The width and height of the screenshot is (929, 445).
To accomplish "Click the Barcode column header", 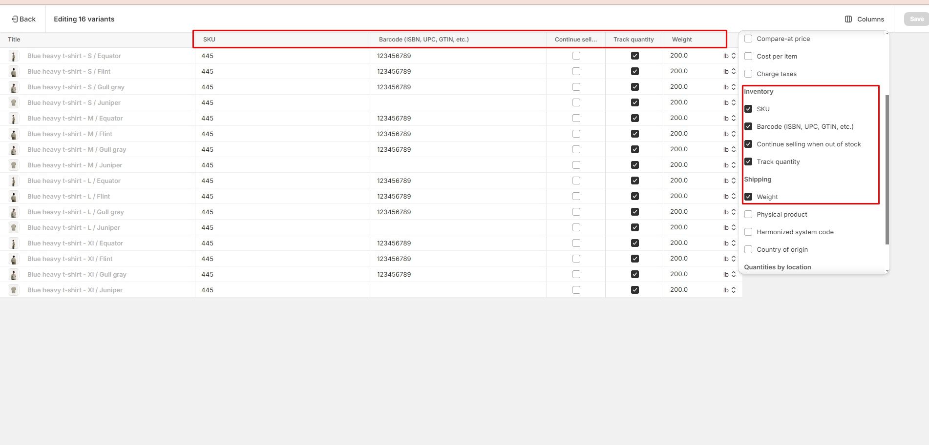I will [x=423, y=40].
